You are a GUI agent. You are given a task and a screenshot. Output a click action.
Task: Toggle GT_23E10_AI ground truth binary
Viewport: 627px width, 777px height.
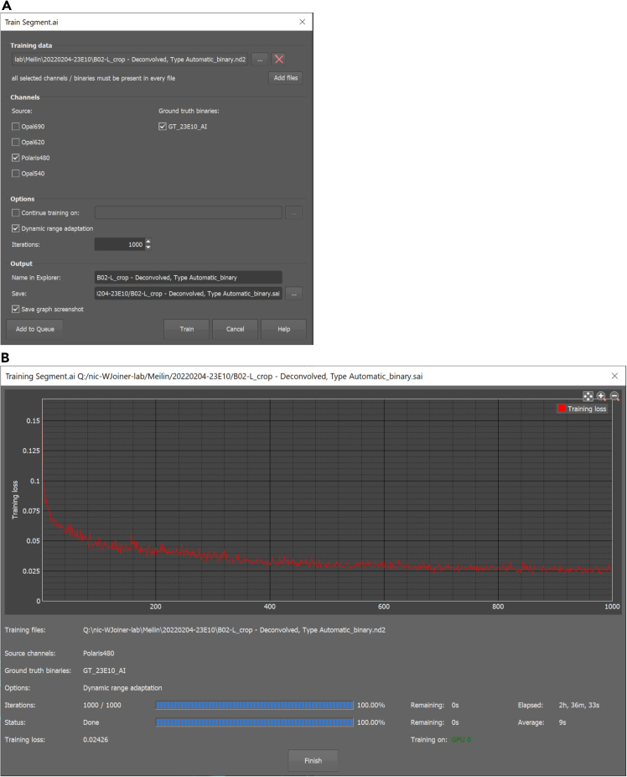[163, 127]
